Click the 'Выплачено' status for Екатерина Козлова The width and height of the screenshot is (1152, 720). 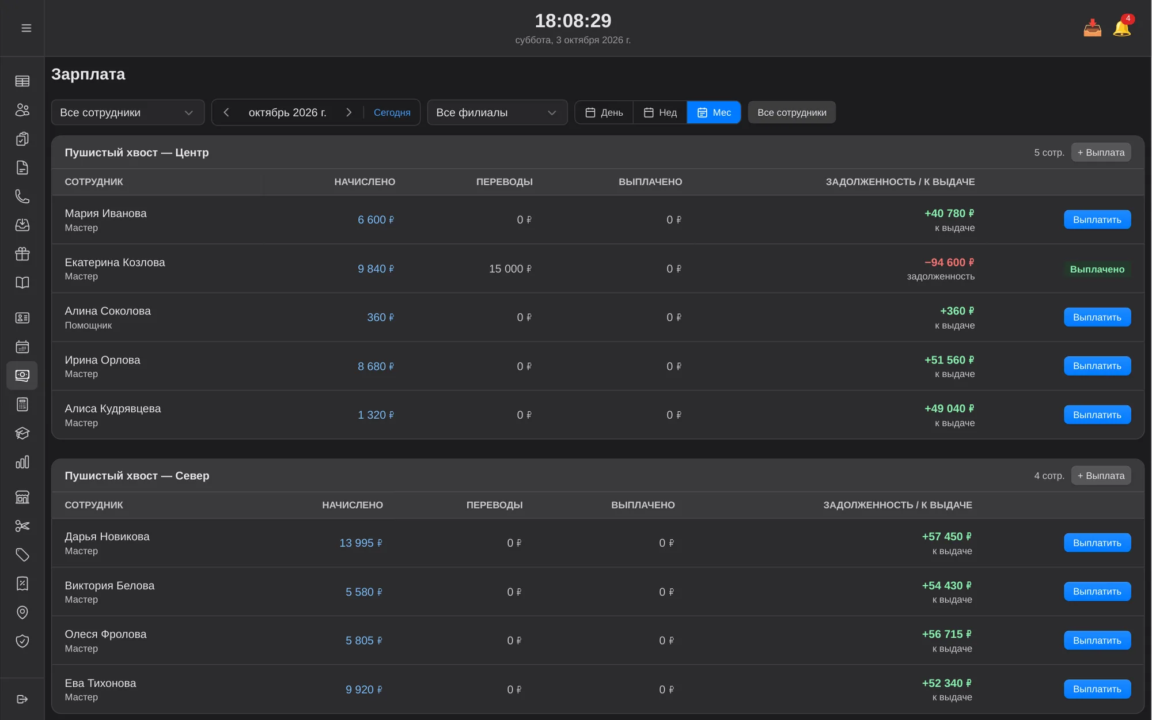coord(1097,269)
